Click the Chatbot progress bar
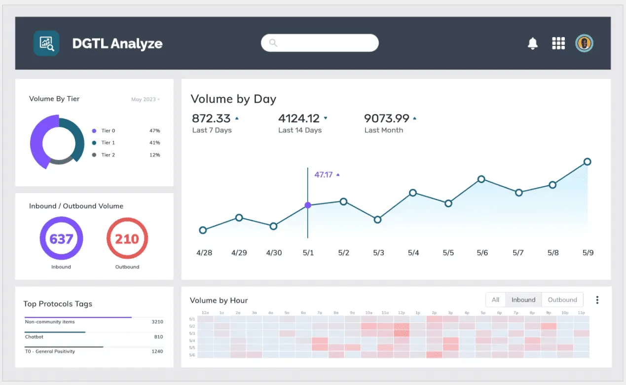626x385 pixels. pos(55,332)
